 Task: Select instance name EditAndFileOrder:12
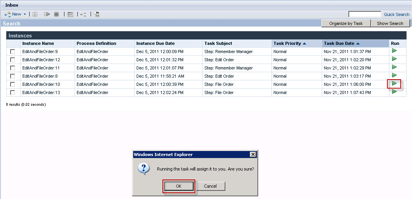point(41,60)
